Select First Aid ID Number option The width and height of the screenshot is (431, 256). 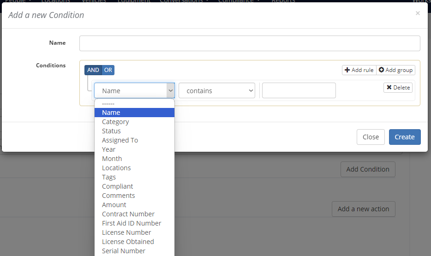(134, 223)
